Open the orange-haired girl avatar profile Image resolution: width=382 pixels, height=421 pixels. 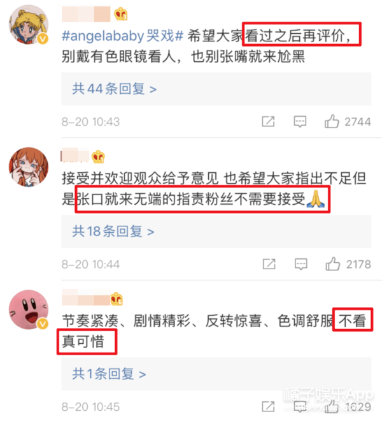coord(29,167)
